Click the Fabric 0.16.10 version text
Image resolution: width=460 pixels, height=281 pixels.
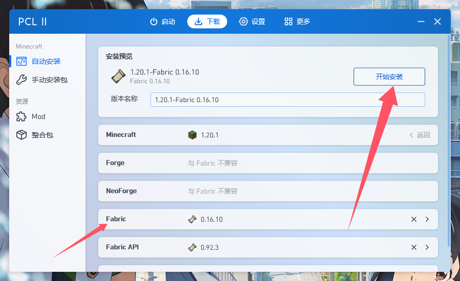coord(211,219)
